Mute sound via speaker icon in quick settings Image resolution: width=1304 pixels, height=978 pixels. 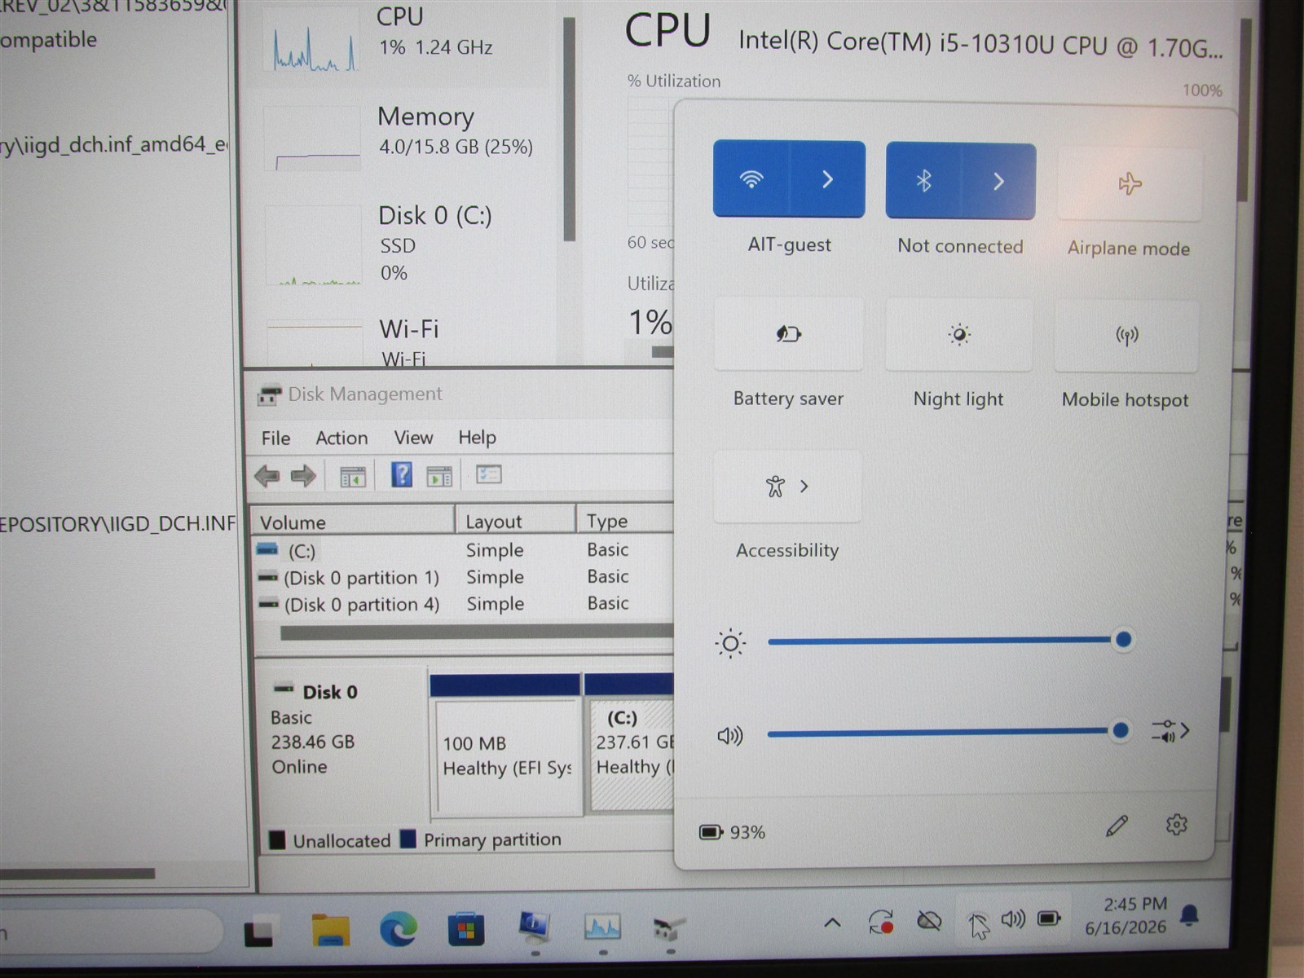click(730, 736)
